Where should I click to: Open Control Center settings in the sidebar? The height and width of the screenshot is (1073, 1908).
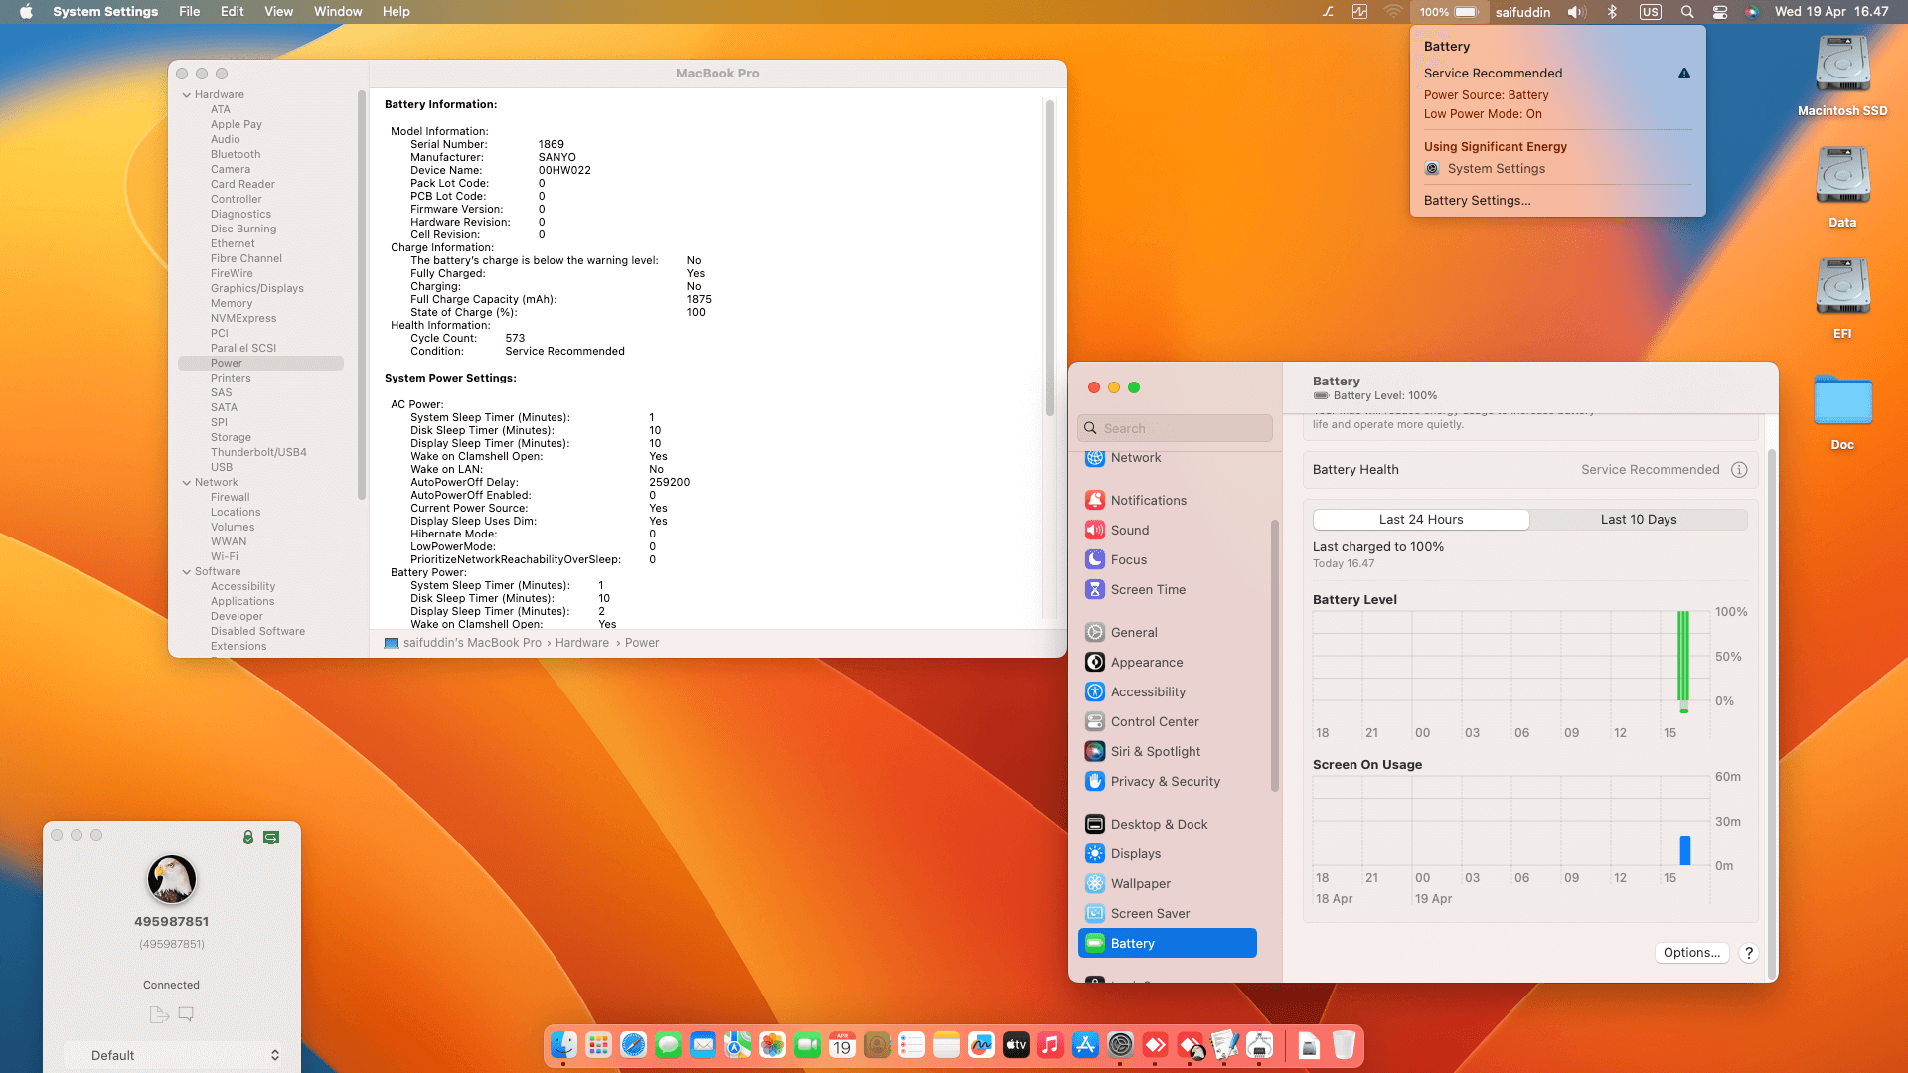point(1154,721)
